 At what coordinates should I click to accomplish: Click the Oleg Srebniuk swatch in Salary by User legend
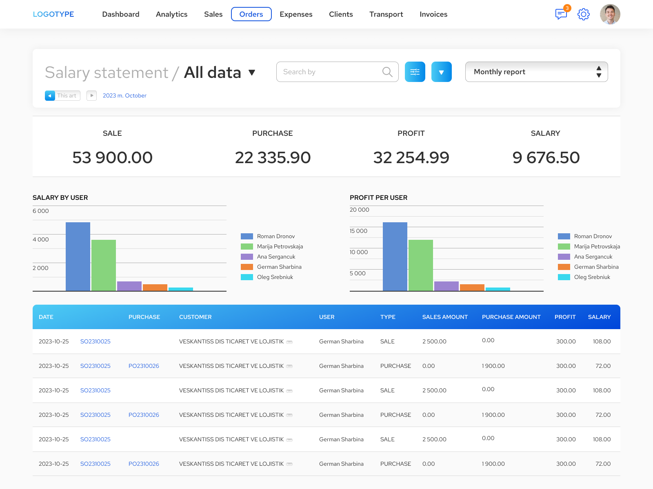(x=247, y=277)
